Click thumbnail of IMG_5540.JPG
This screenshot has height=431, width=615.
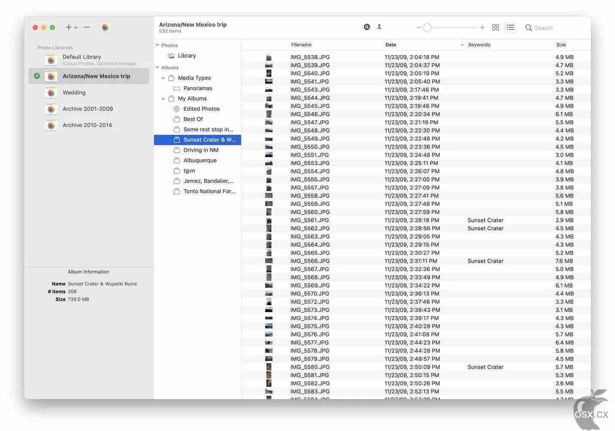[269, 73]
